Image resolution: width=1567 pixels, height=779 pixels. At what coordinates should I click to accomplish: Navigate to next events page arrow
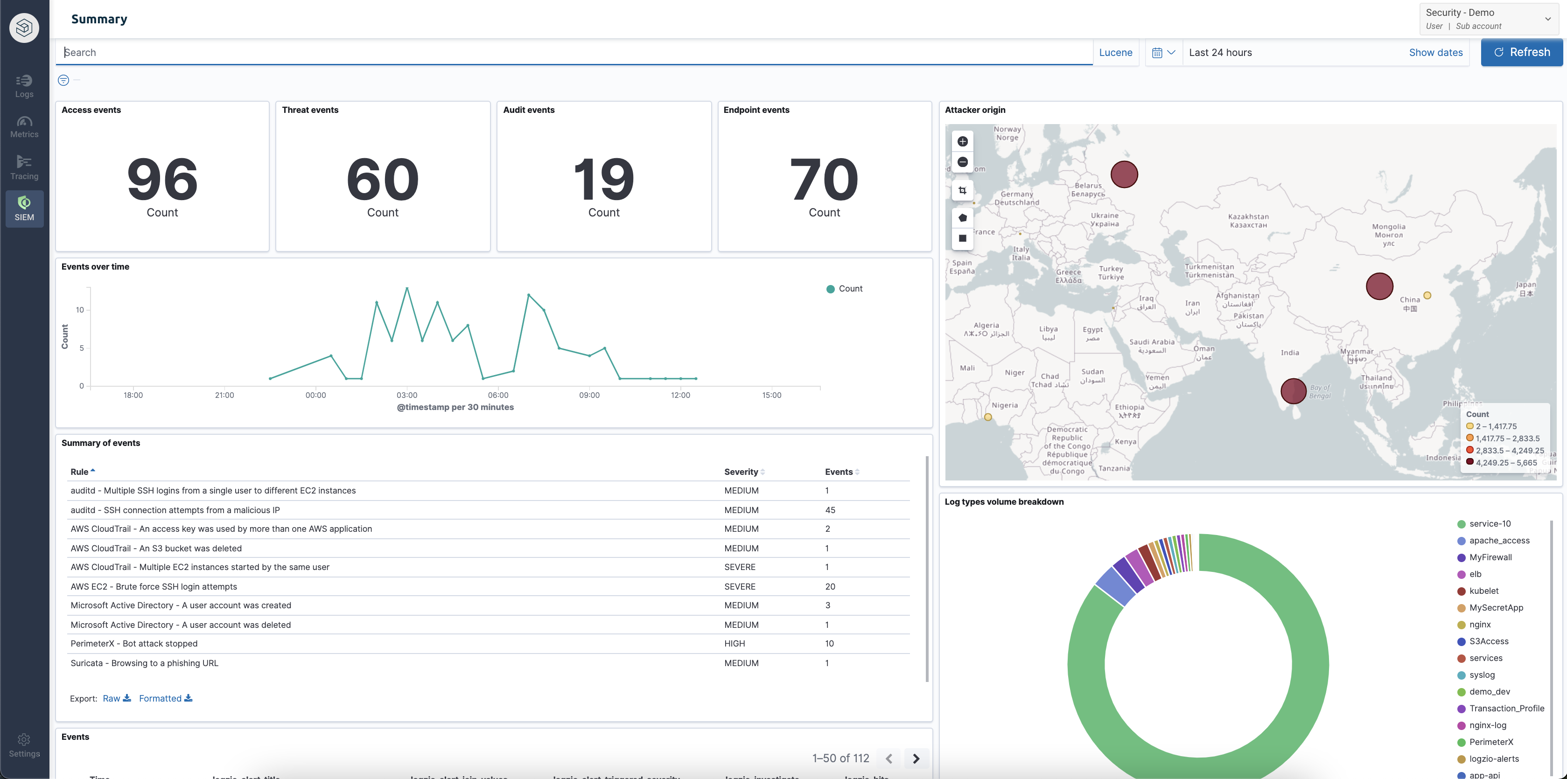click(916, 758)
